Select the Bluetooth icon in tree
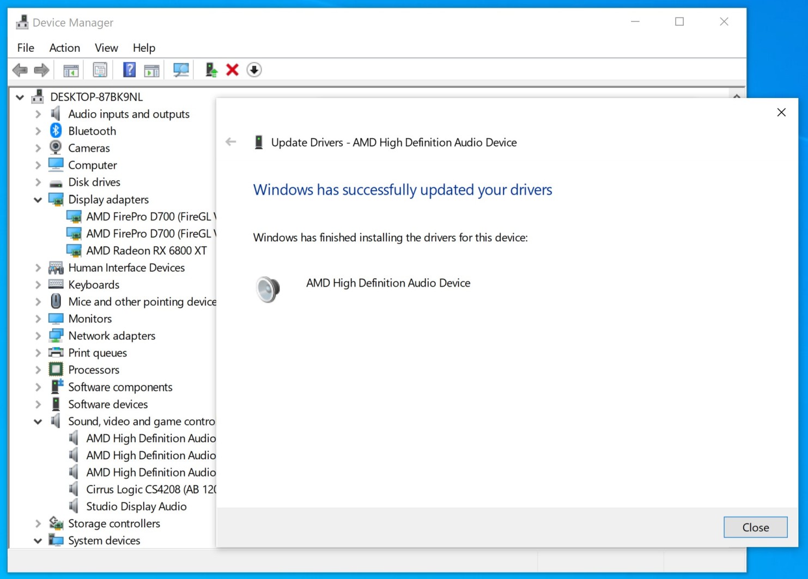The image size is (808, 579). [x=56, y=131]
